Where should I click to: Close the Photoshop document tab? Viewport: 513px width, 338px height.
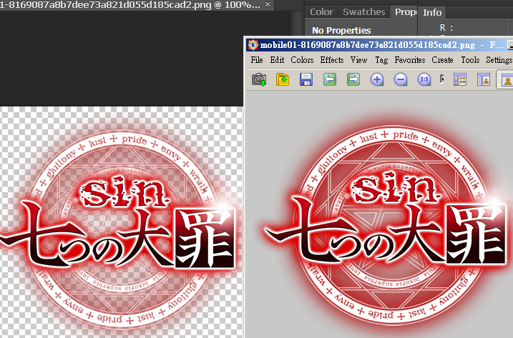(268, 4)
